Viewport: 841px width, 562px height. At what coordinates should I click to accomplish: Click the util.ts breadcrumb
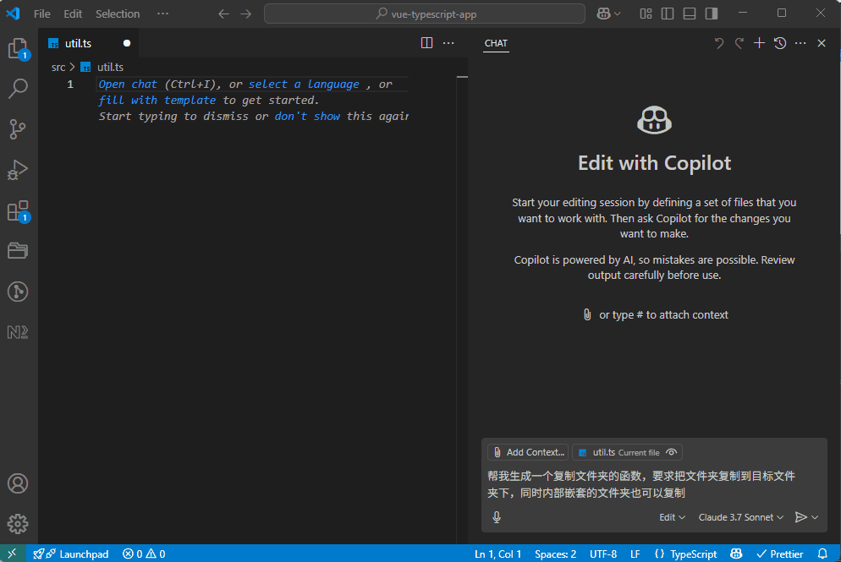click(102, 67)
